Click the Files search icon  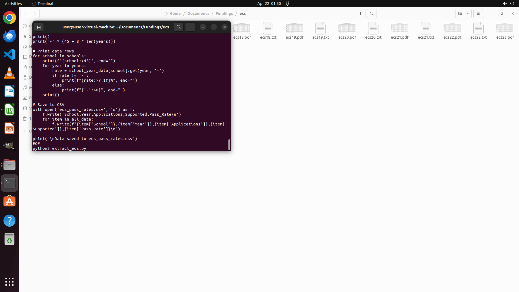pyautogui.click(x=372, y=14)
